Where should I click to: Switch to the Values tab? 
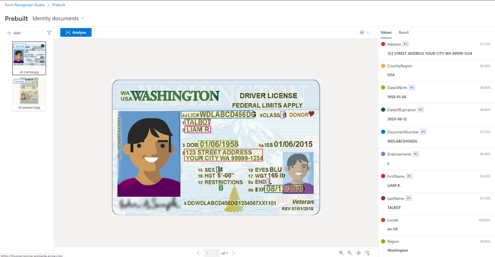coord(386,33)
